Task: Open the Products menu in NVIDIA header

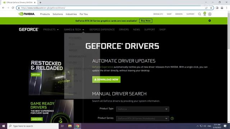Action: pos(45,14)
